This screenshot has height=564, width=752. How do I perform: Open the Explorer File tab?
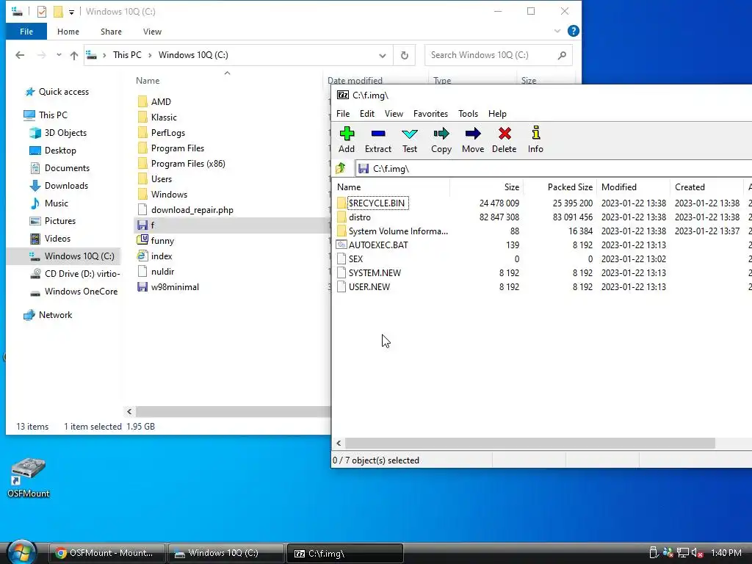click(x=26, y=32)
